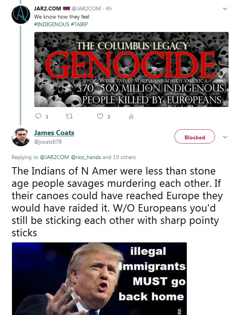Open the 'illegal immigrants' meme image

(x=99, y=279)
